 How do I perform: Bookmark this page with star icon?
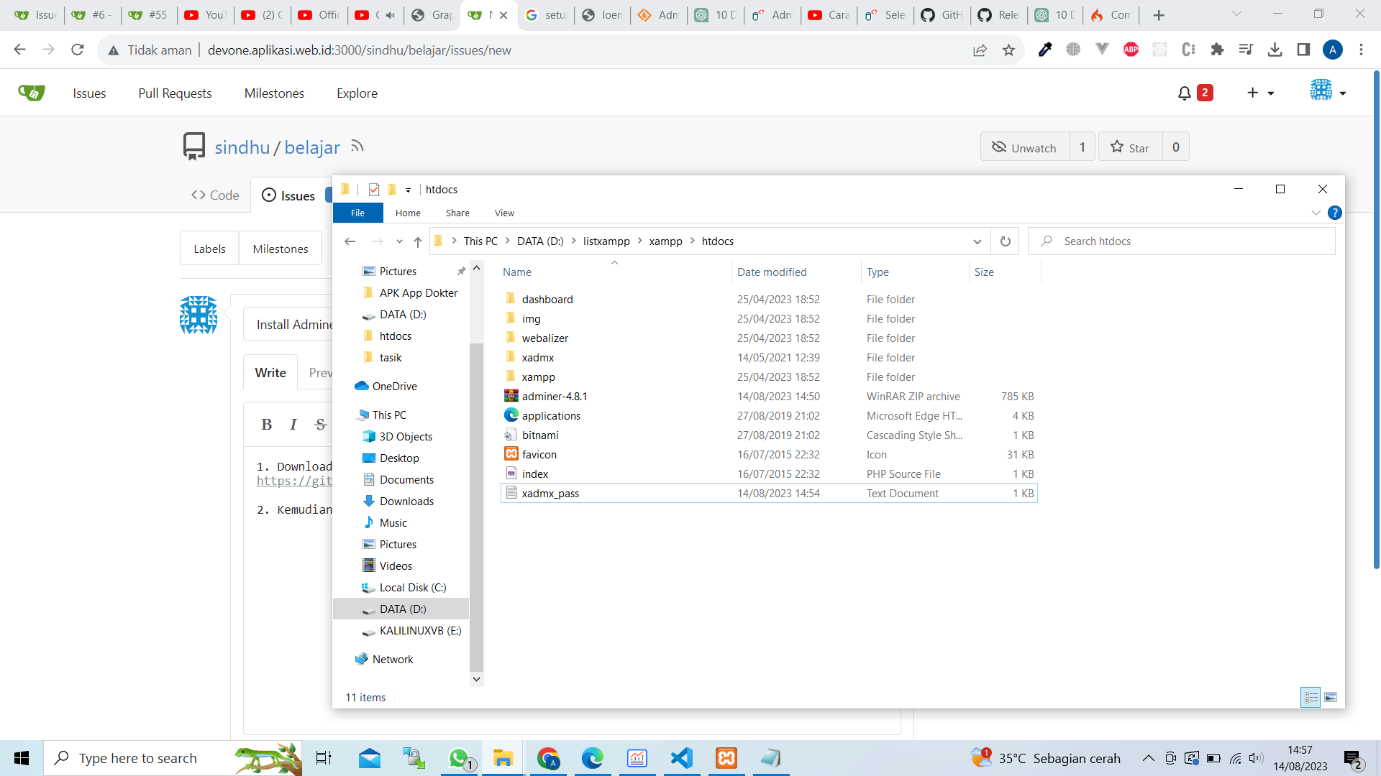1008,50
